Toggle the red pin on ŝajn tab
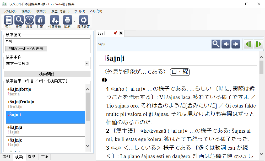265x161 pixels. coord(116,33)
